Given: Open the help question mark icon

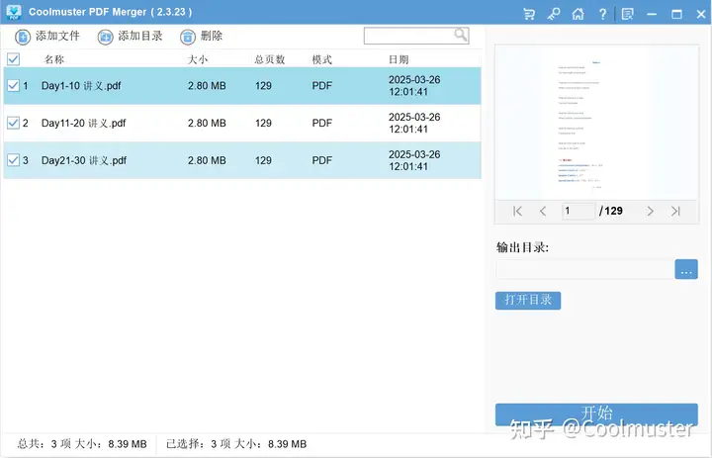Looking at the screenshot, I should pyautogui.click(x=602, y=14).
